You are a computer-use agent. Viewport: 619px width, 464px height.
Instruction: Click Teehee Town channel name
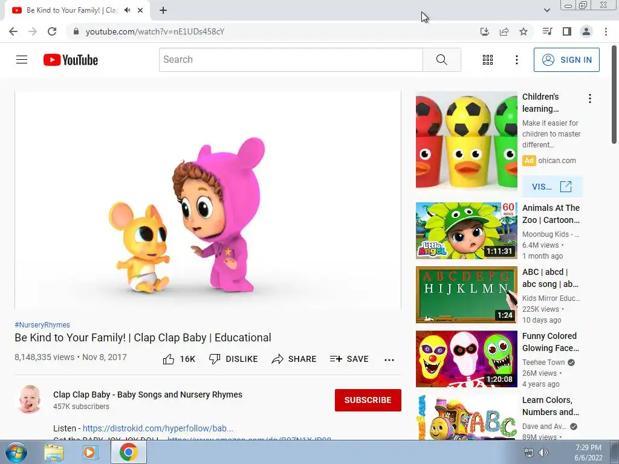click(543, 362)
